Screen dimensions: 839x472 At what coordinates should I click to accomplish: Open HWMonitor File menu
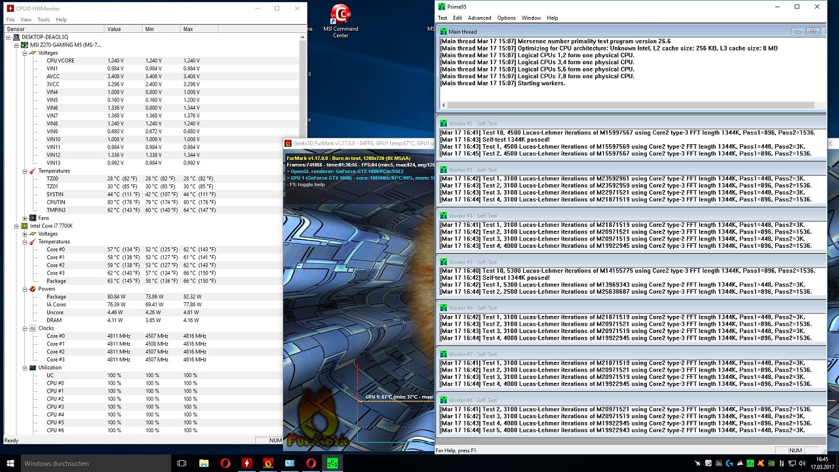point(10,20)
